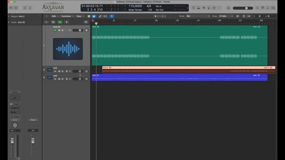The width and height of the screenshot is (285, 160).
Task: Open the Note Pads icon
Action: point(263,8)
